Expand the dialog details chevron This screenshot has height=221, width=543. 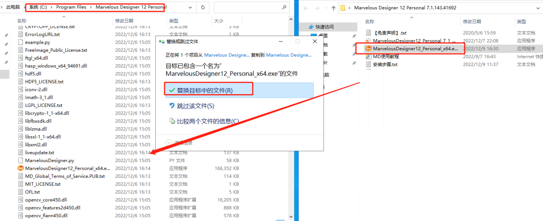(169, 143)
